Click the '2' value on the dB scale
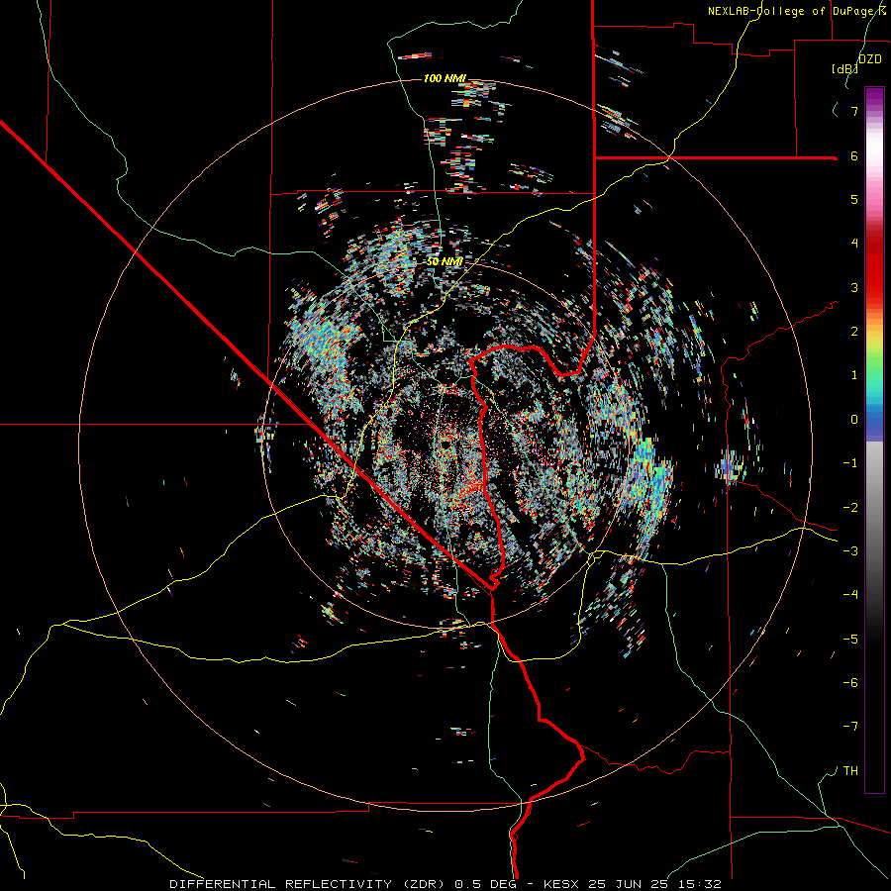This screenshot has width=891, height=891. pyautogui.click(x=854, y=332)
